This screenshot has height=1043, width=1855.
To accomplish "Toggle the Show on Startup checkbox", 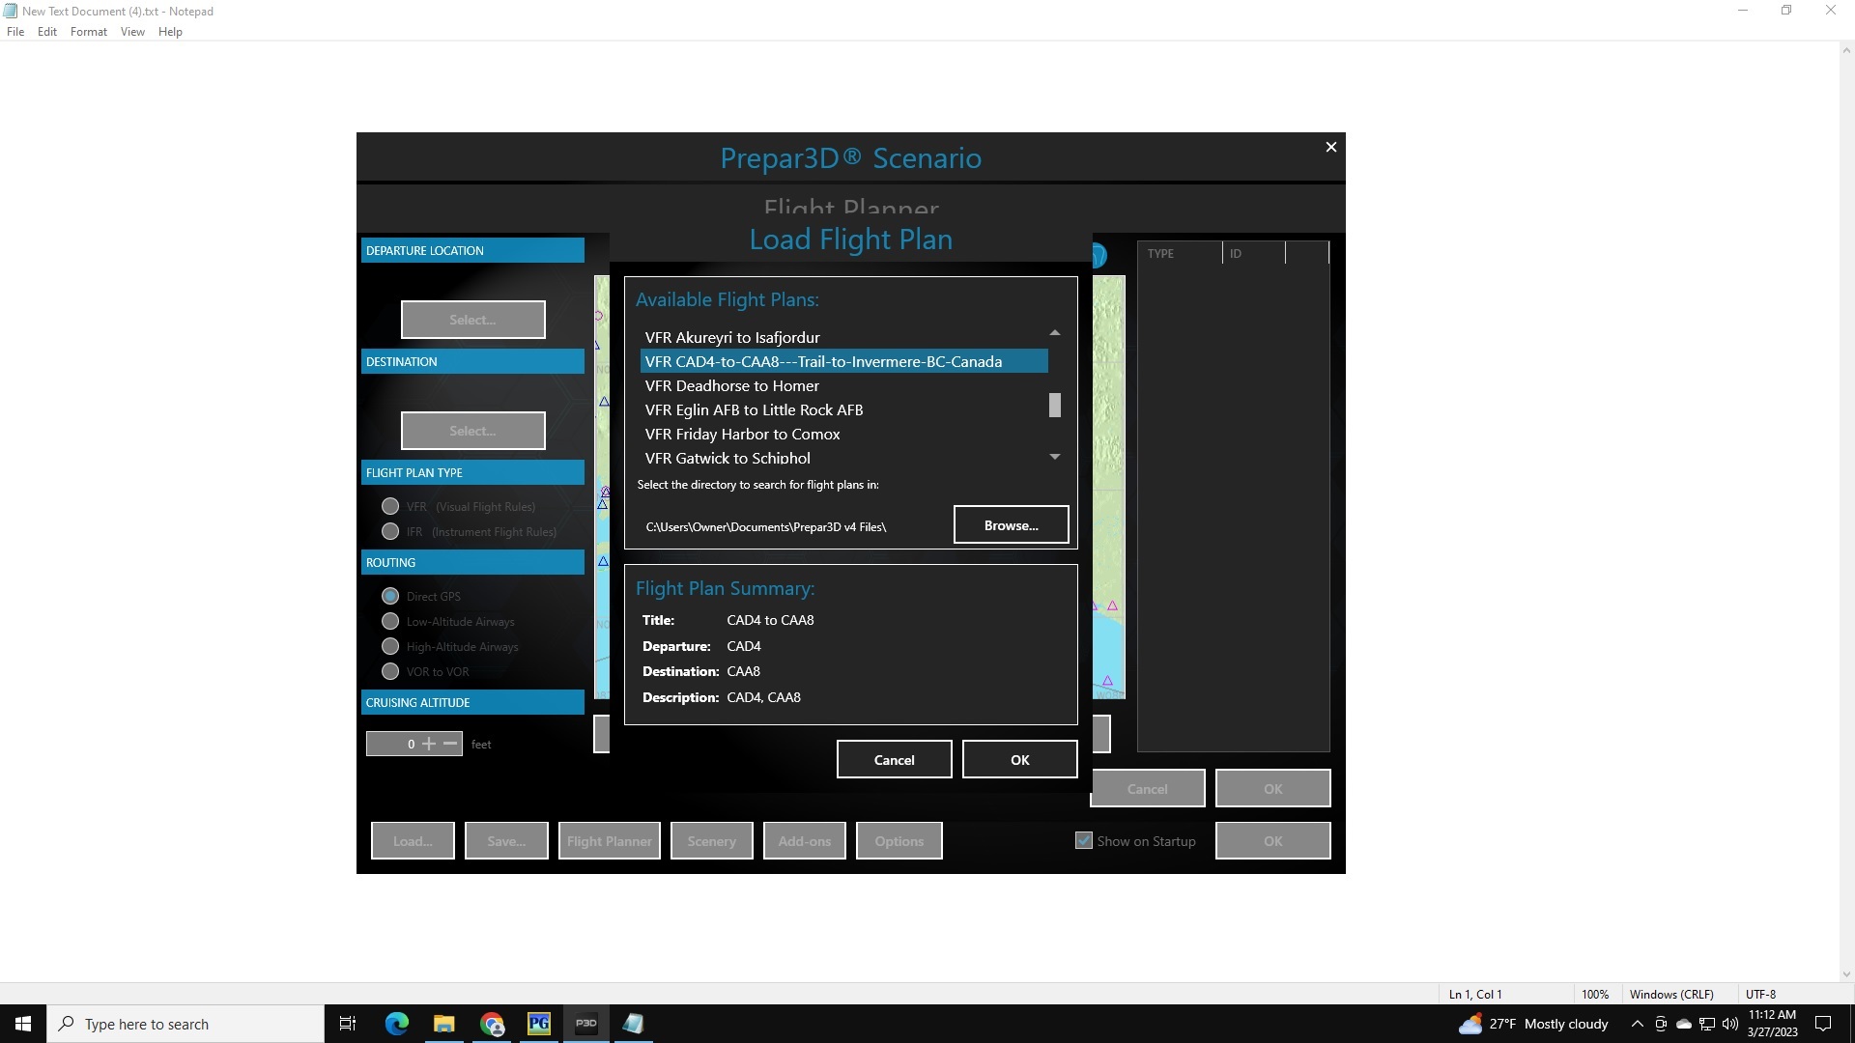I will pyautogui.click(x=1084, y=840).
